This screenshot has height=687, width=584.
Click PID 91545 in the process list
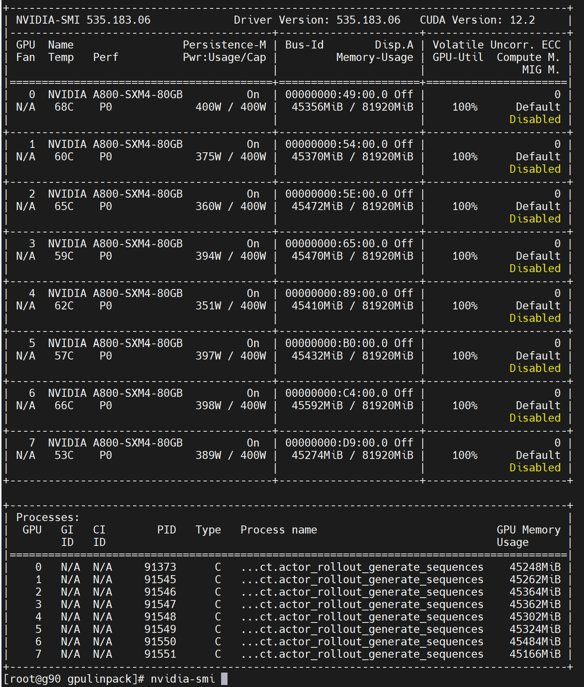point(160,580)
